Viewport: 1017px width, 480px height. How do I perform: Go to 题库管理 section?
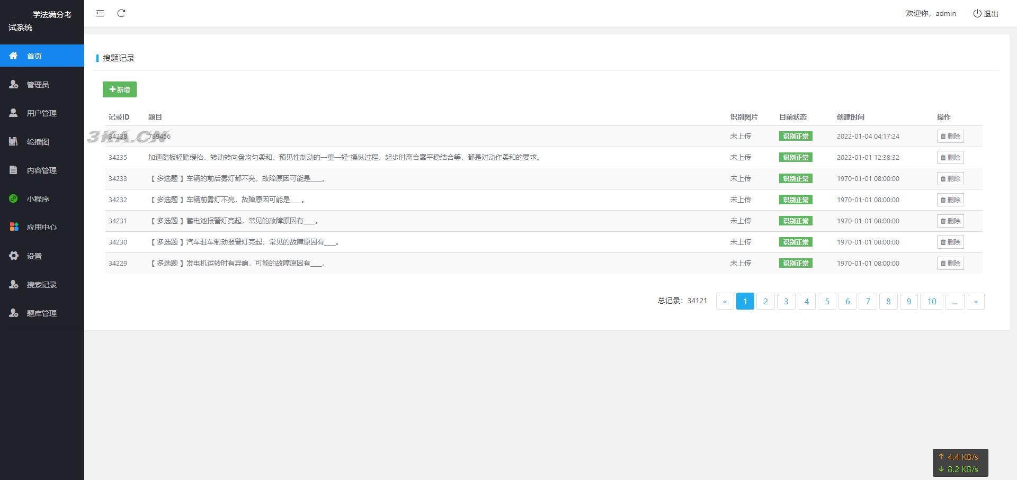(41, 313)
